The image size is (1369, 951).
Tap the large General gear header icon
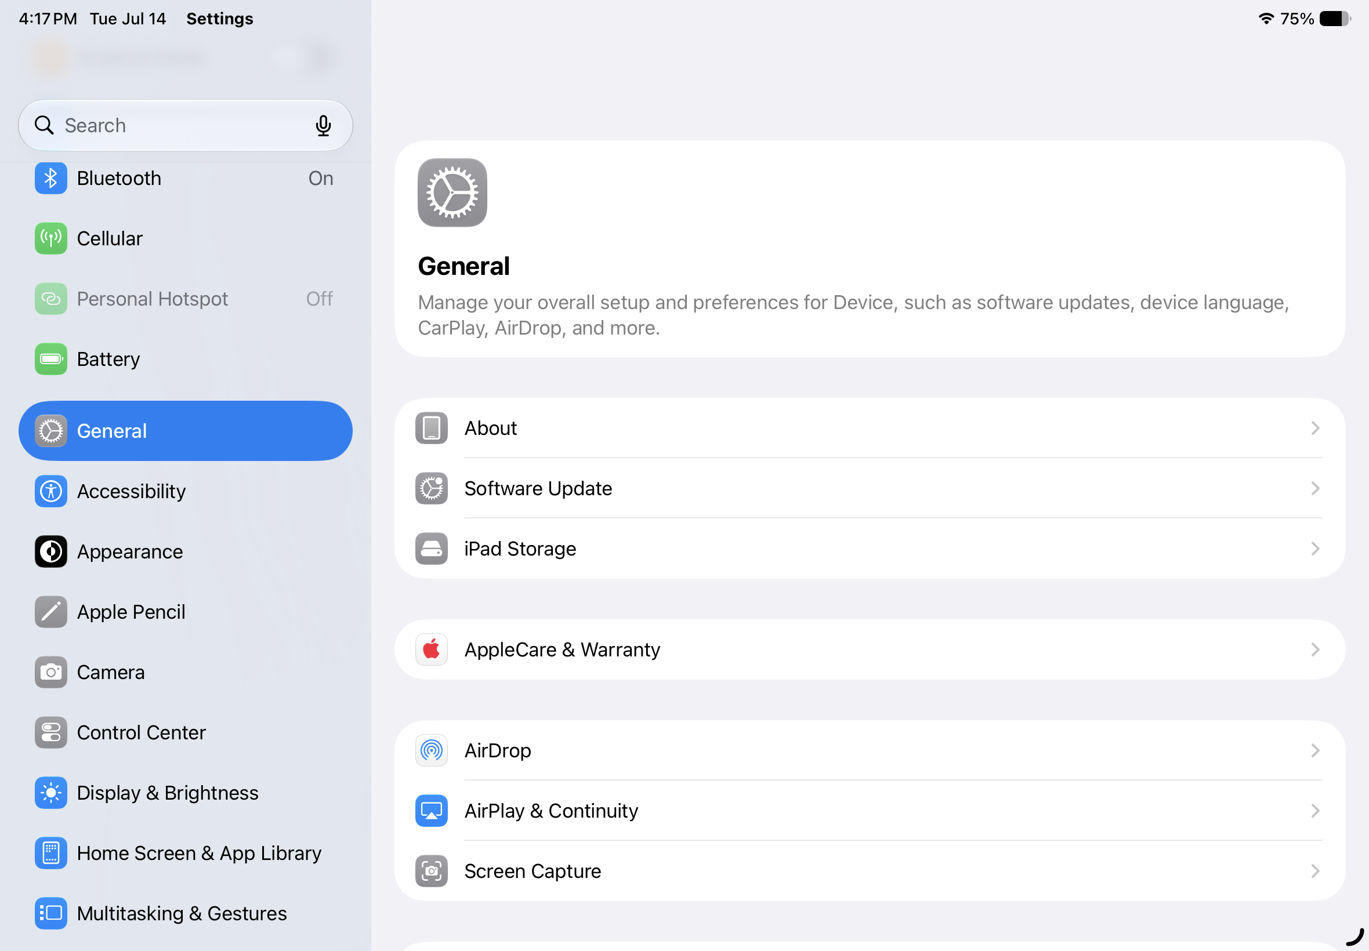point(452,193)
